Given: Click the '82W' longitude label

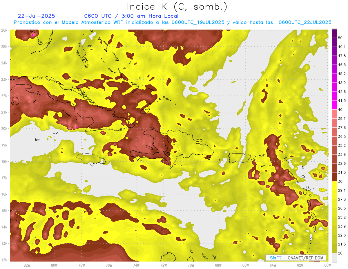Looking at the screenshot, I should click(27, 265).
